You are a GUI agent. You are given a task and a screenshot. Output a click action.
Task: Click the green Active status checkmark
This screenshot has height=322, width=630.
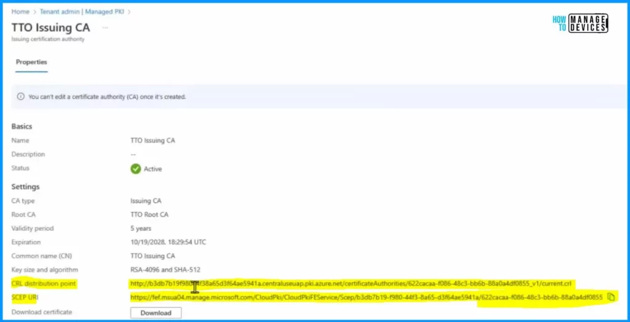(x=136, y=168)
